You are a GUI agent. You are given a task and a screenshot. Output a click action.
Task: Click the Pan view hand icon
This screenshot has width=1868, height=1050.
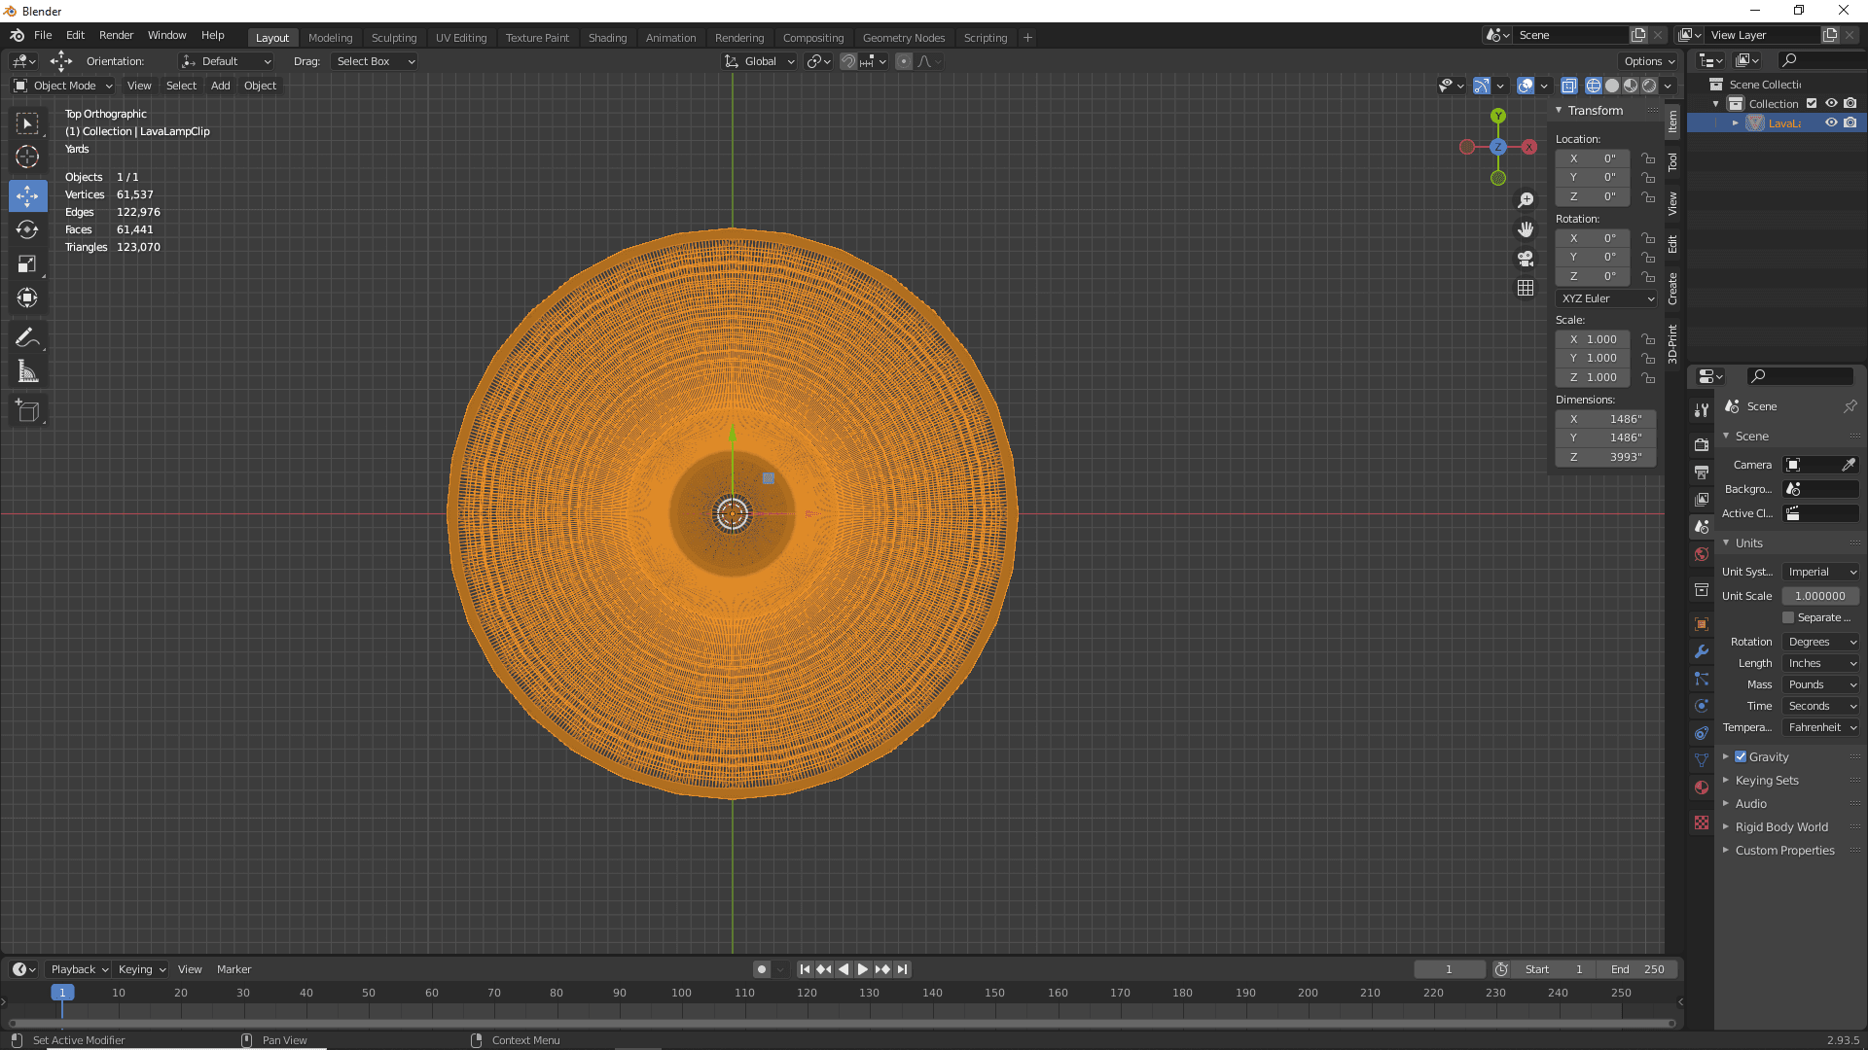(1526, 229)
